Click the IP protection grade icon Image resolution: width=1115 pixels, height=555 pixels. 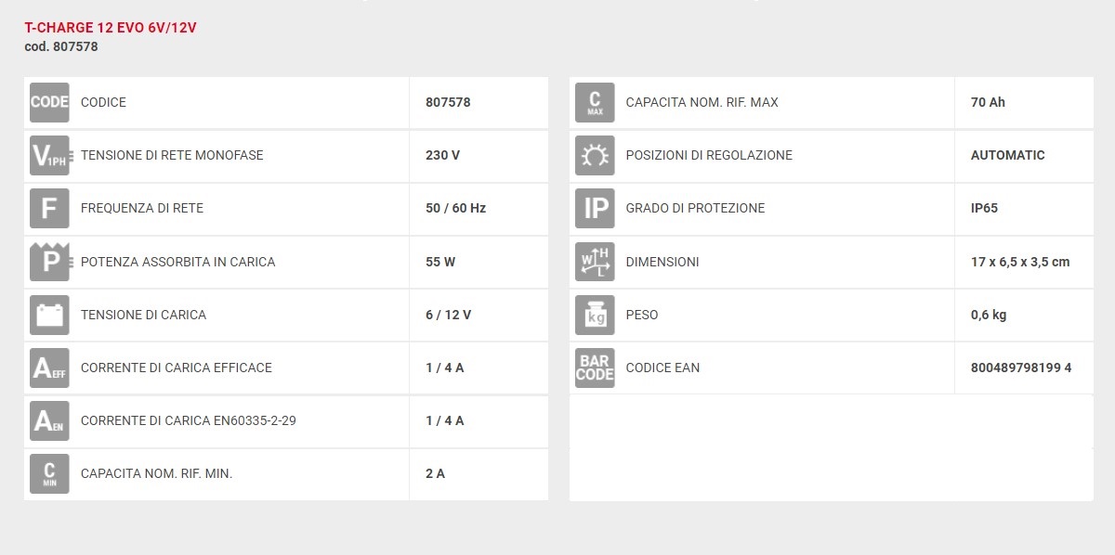(595, 208)
